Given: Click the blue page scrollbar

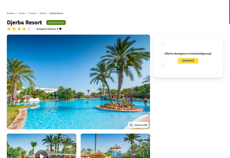Looking at the screenshot, I should point(229,12).
